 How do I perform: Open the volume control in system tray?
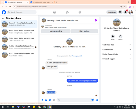(x=120, y=107)
